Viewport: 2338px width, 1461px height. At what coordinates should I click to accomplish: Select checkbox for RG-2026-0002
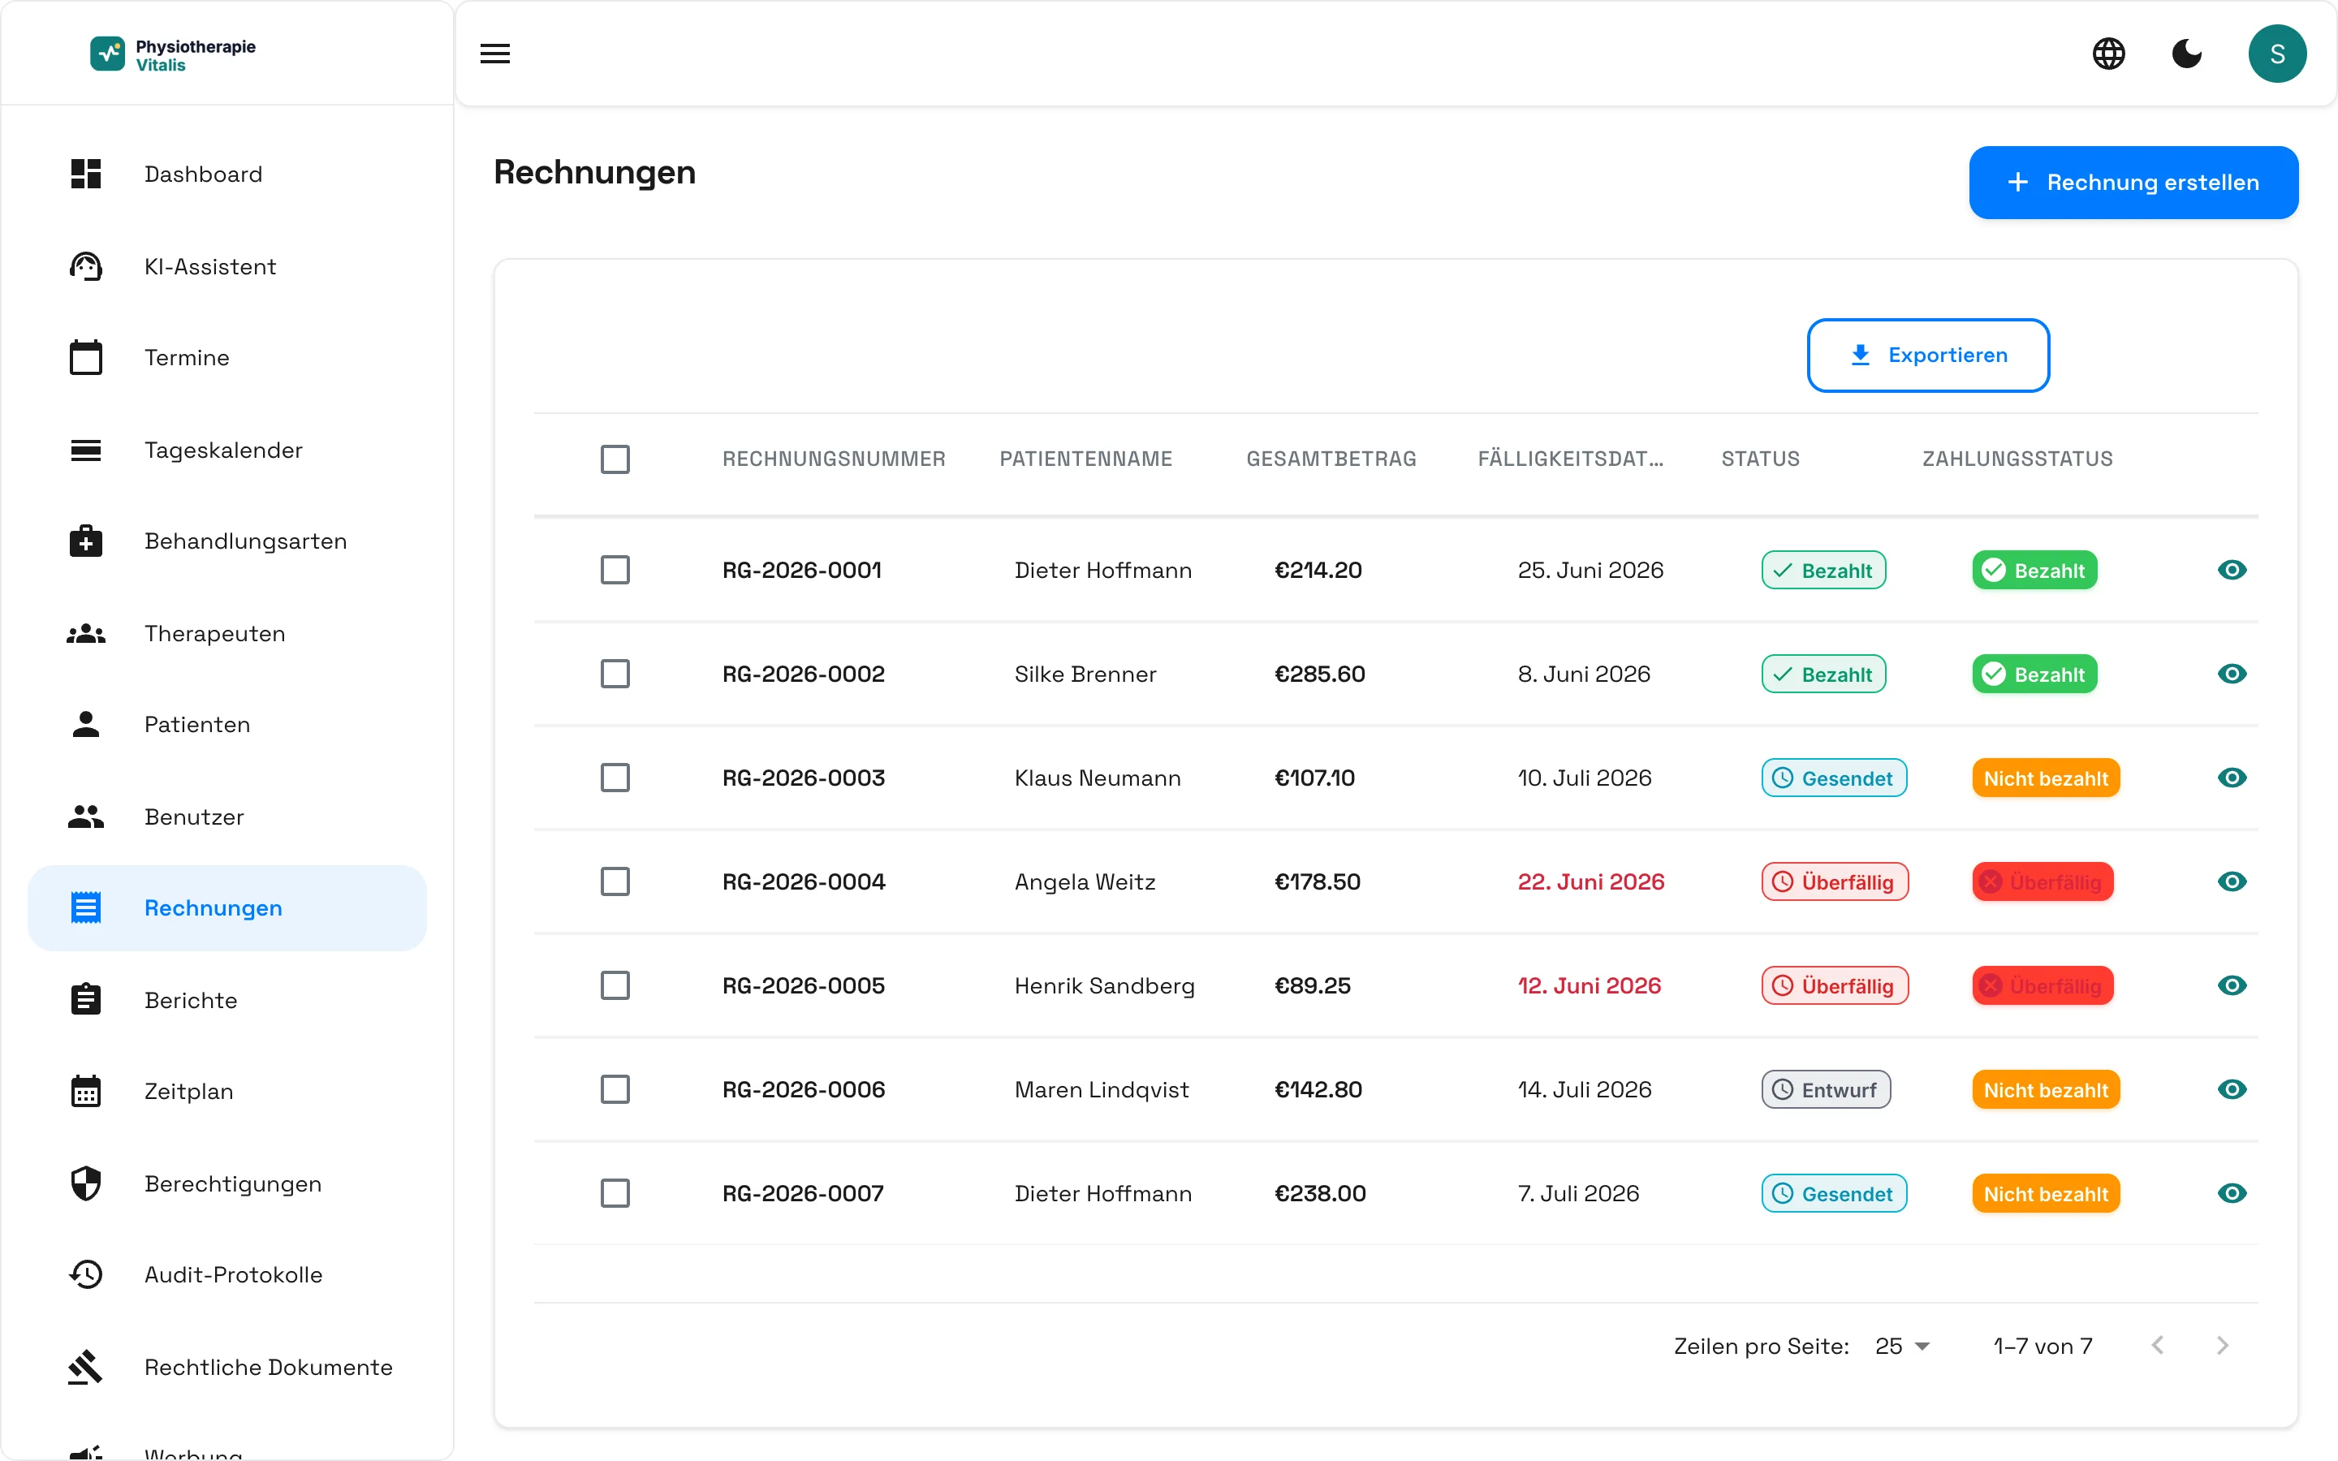615,674
